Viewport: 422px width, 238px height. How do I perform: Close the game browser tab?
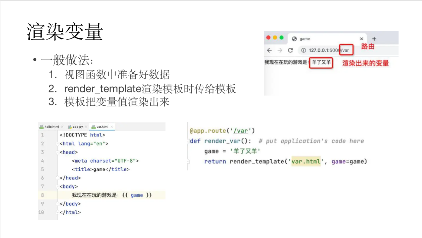coord(361,39)
